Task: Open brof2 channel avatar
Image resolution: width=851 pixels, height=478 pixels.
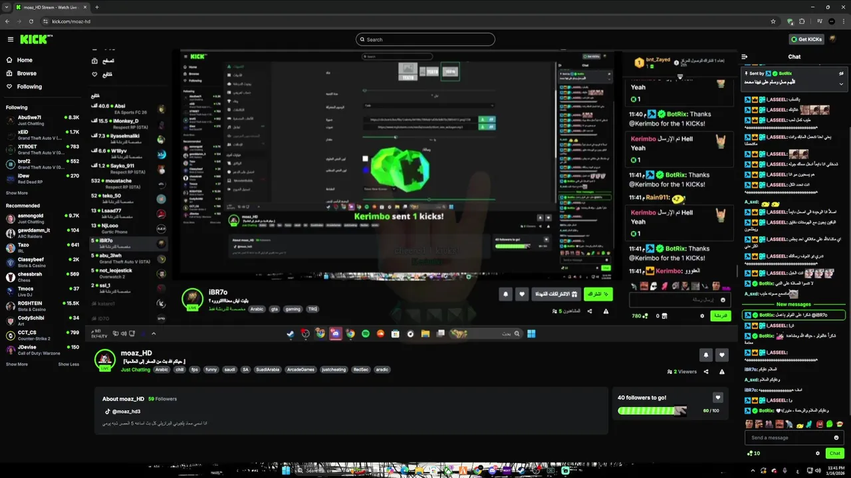Action: [11, 164]
